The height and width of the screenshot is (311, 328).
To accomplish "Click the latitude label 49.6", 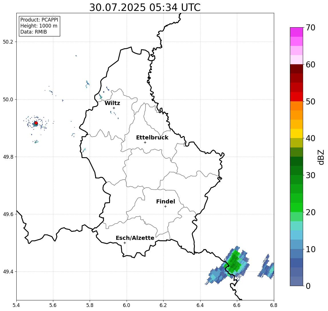I will (8, 214).
